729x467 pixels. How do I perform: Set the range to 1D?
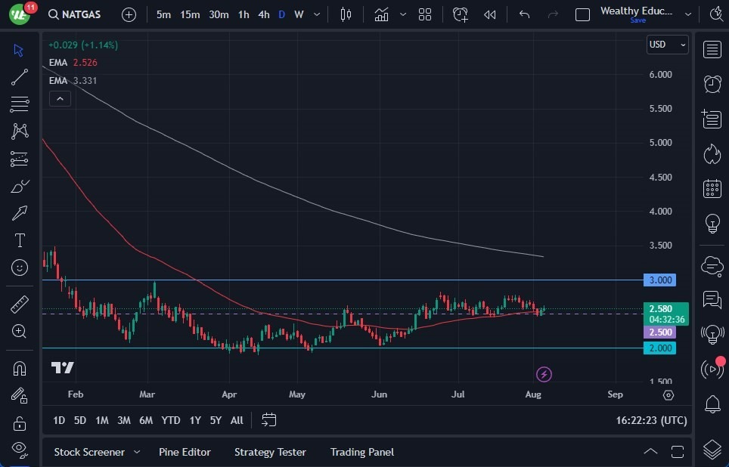(58, 421)
